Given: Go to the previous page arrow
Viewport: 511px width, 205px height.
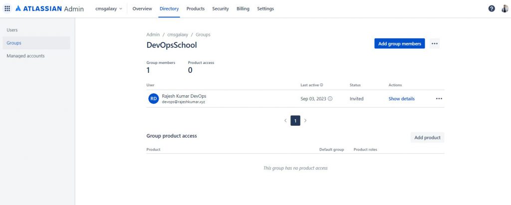Looking at the screenshot, I should coord(285,121).
